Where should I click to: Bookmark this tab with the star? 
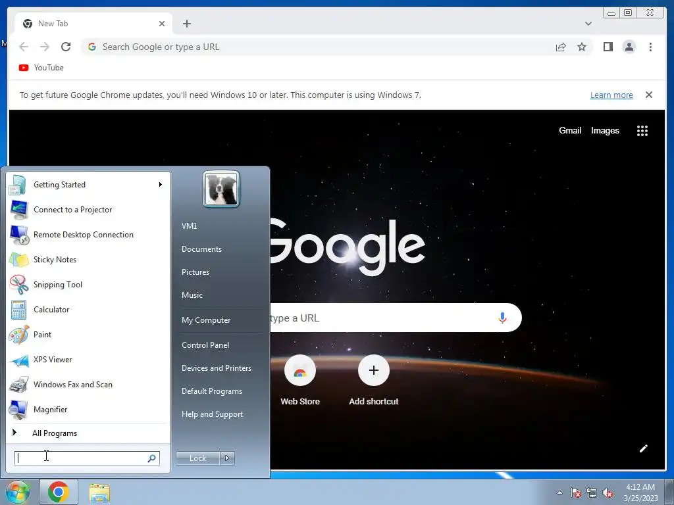[x=582, y=47]
